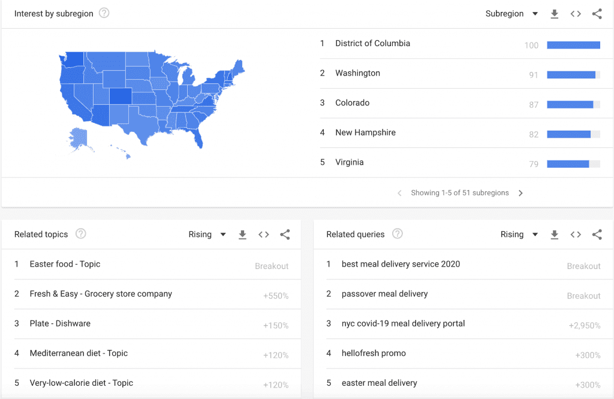
Task: Open the Subregion dropdown selector
Action: pos(512,13)
